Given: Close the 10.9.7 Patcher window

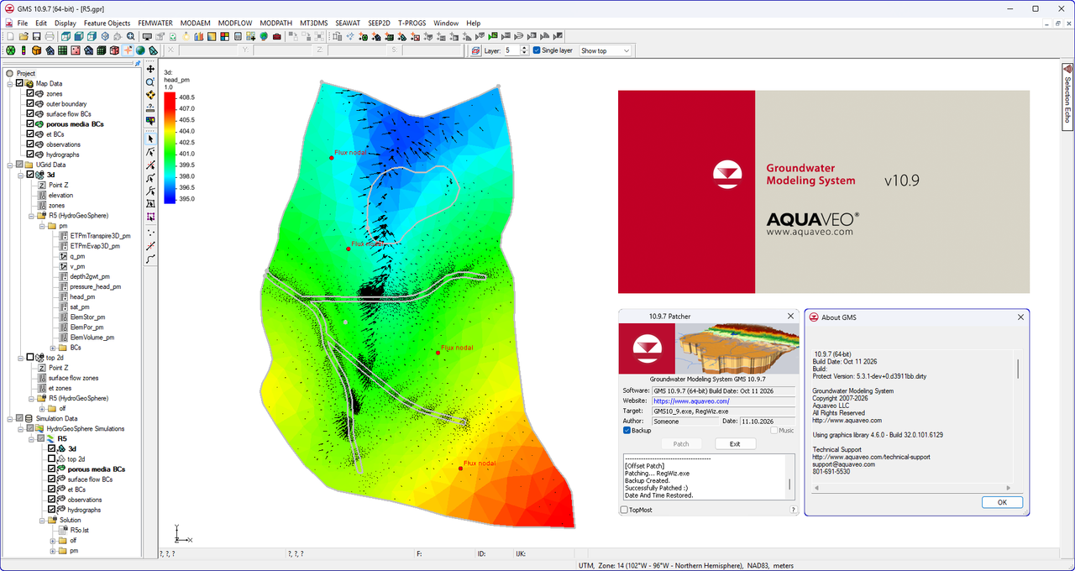Looking at the screenshot, I should pos(790,316).
